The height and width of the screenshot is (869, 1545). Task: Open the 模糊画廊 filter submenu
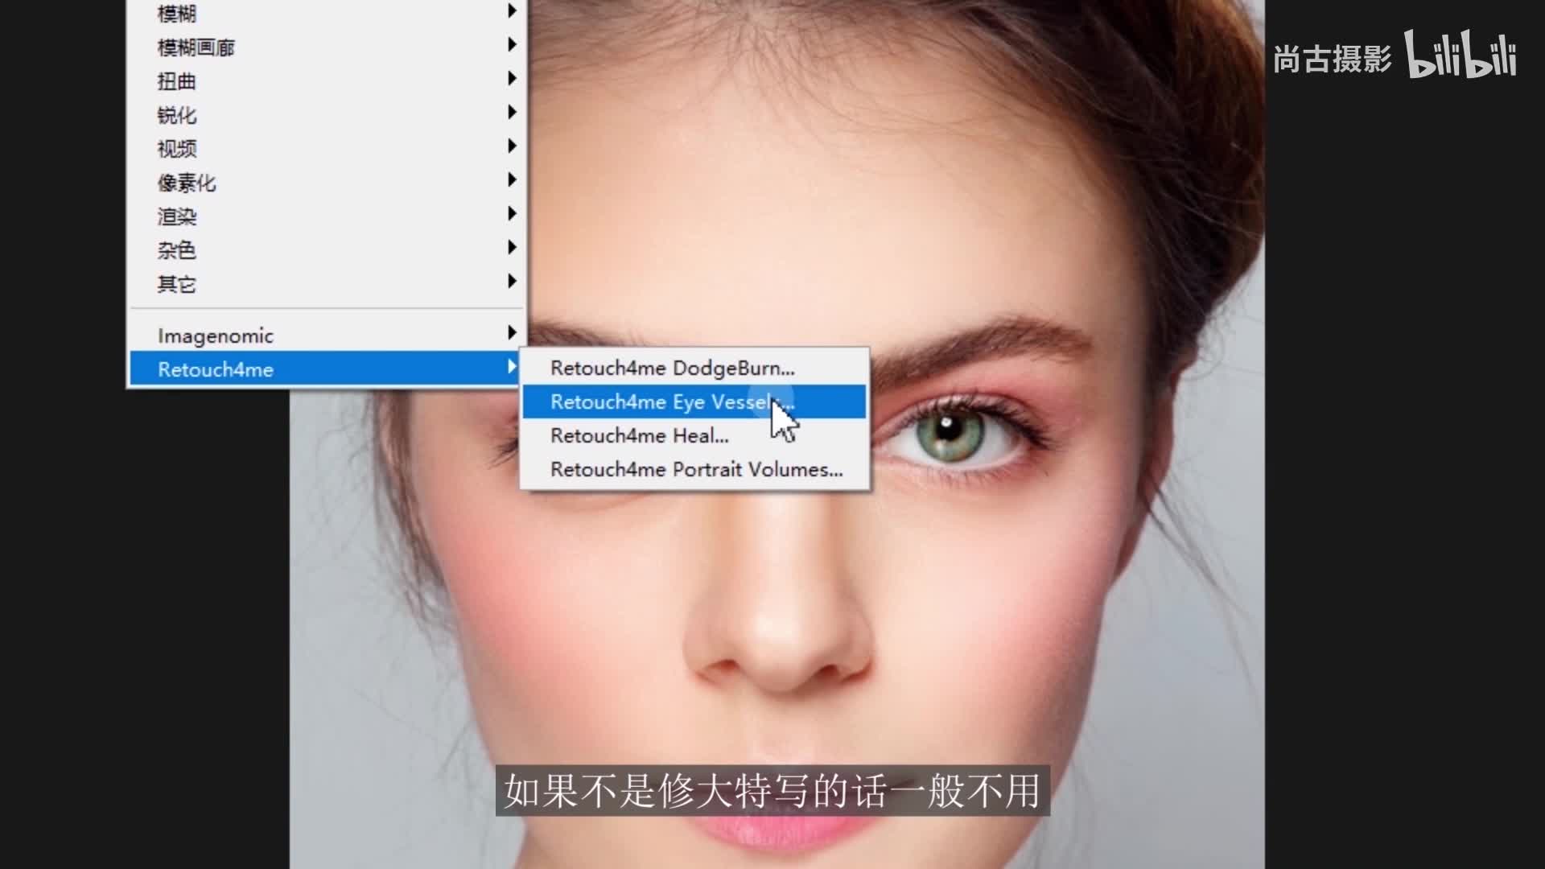click(196, 47)
